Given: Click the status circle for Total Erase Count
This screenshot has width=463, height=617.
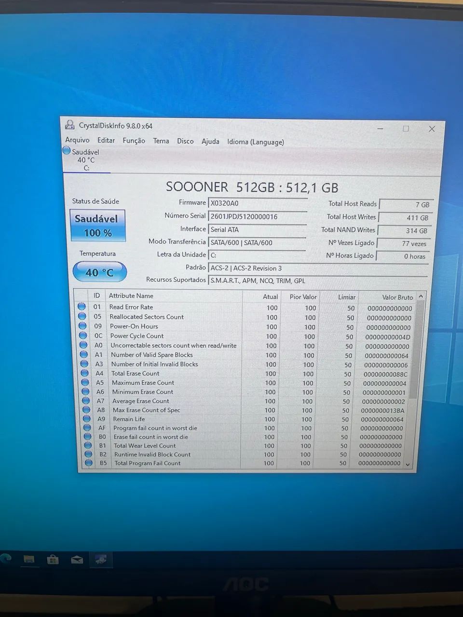Looking at the screenshot, I should 85,373.
